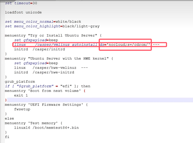Viewport: 193px width, 143px height.
Task: Click the first 'set gfxpayload=keep' line
Action: click(36, 40)
